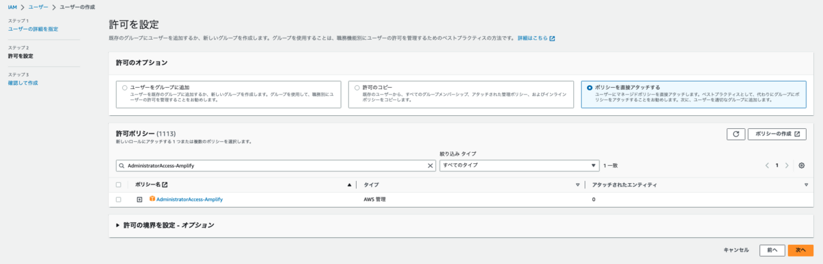Return to step ユーザーの詳細を指定

(x=33, y=29)
